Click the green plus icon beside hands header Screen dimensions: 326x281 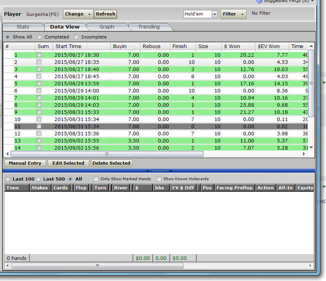(x=324, y=186)
